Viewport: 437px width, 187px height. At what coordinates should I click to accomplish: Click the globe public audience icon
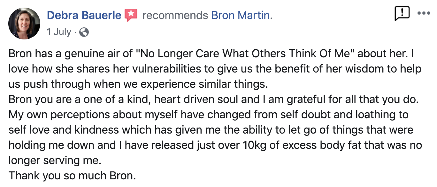click(x=84, y=32)
